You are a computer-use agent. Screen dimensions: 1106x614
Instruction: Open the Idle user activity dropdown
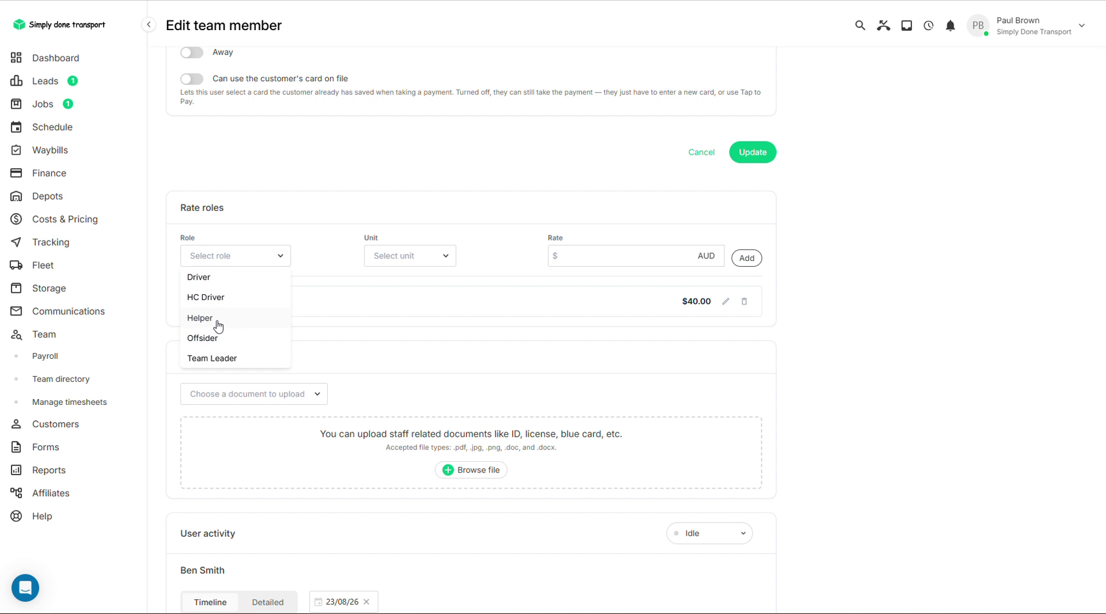[709, 533]
